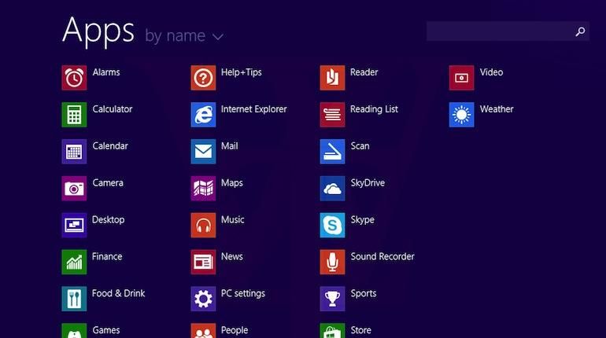Launch the Video app icon
This screenshot has height=338, width=606.
click(461, 78)
